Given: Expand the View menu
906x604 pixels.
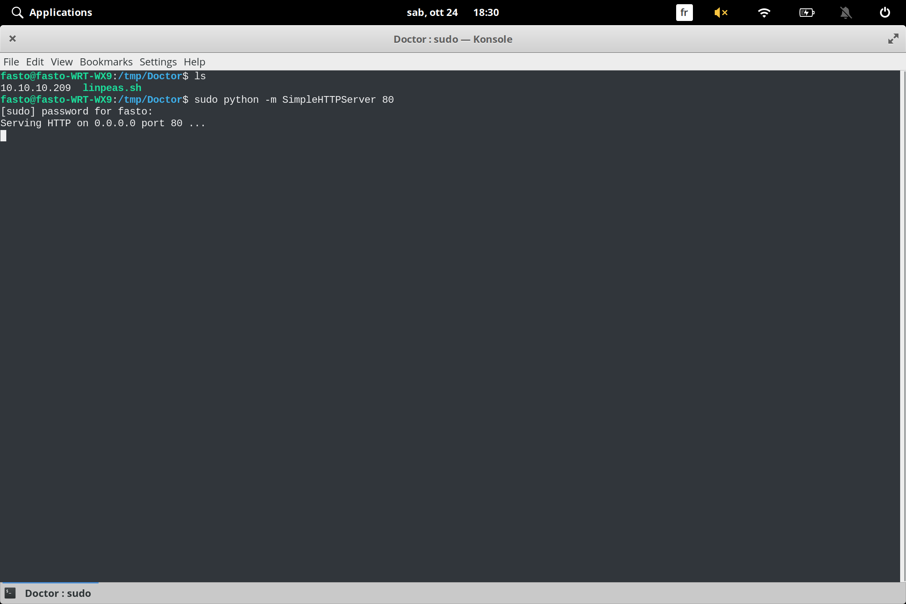Looking at the screenshot, I should point(61,62).
